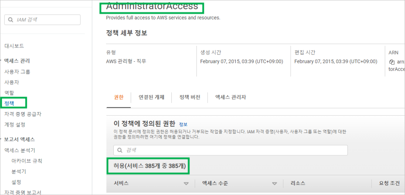Click the 정책 세부 정보 heading
This screenshot has height=195, width=405.
pyautogui.click(x=126, y=33)
